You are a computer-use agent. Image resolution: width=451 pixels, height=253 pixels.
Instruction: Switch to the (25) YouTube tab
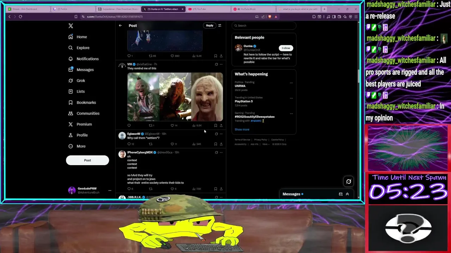pyautogui.click(x=209, y=9)
